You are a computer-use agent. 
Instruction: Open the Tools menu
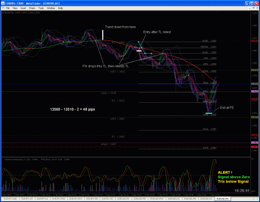point(41,8)
